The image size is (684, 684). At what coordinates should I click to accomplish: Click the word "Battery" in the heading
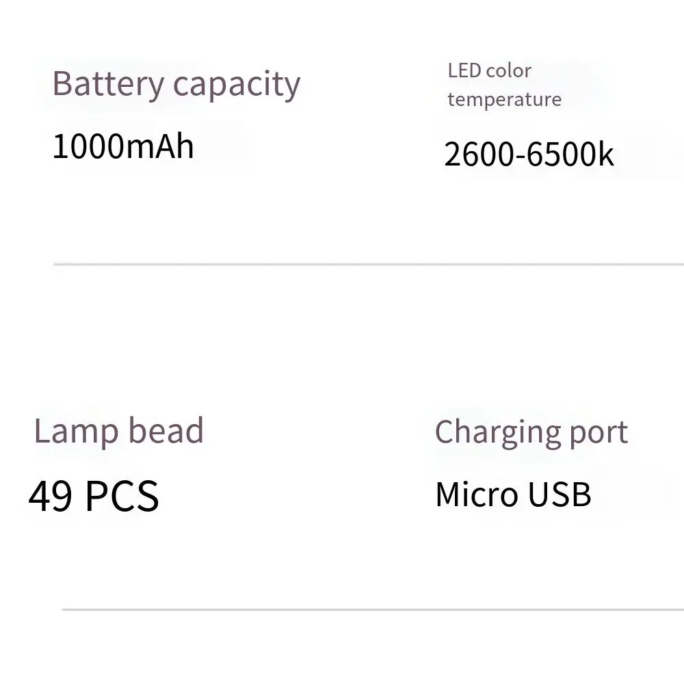point(108,84)
